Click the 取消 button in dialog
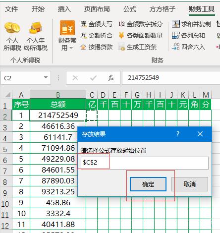Screen dimensions: 220x233 click(x=190, y=184)
